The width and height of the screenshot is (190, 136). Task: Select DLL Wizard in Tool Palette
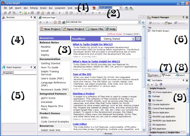[157, 100]
